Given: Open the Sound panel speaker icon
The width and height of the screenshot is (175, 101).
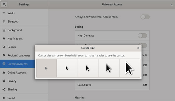Looking at the screenshot, I should pyautogui.click(x=4, y=98).
